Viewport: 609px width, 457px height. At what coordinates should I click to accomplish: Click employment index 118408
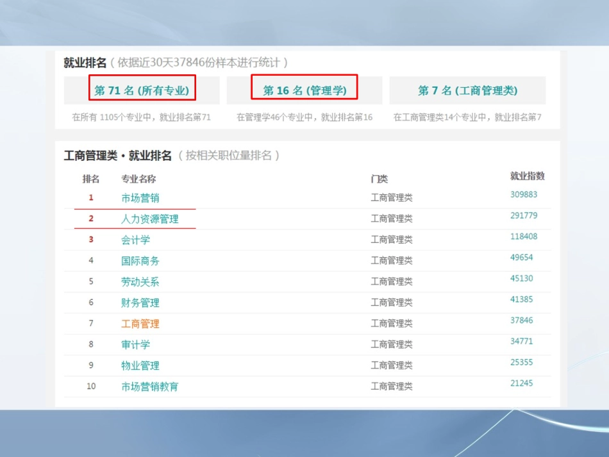pyautogui.click(x=524, y=237)
